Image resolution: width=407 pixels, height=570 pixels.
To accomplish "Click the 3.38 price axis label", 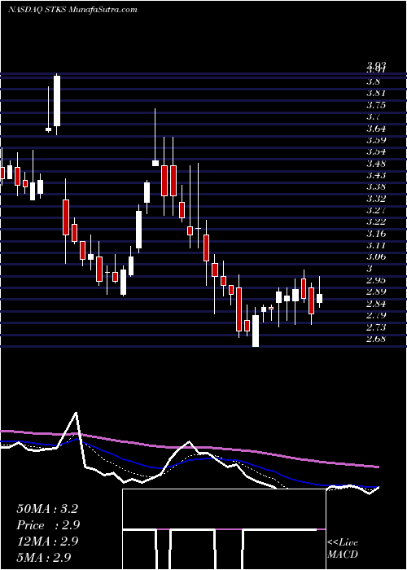I will pos(376,186).
